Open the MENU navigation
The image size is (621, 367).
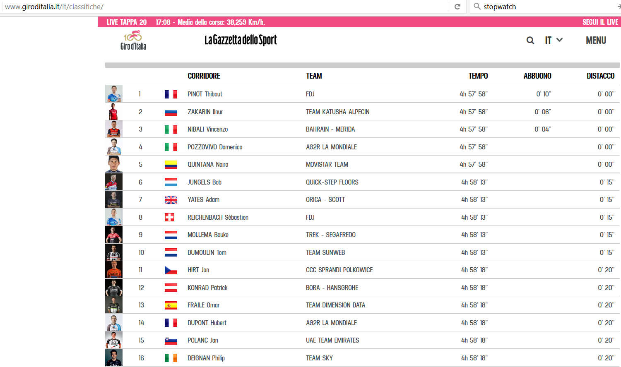click(596, 40)
